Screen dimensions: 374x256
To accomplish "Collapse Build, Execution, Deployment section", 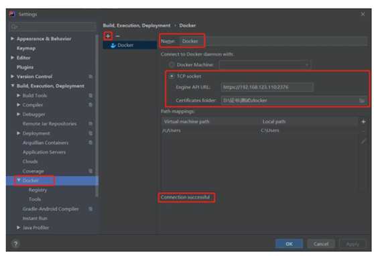I will [13, 86].
